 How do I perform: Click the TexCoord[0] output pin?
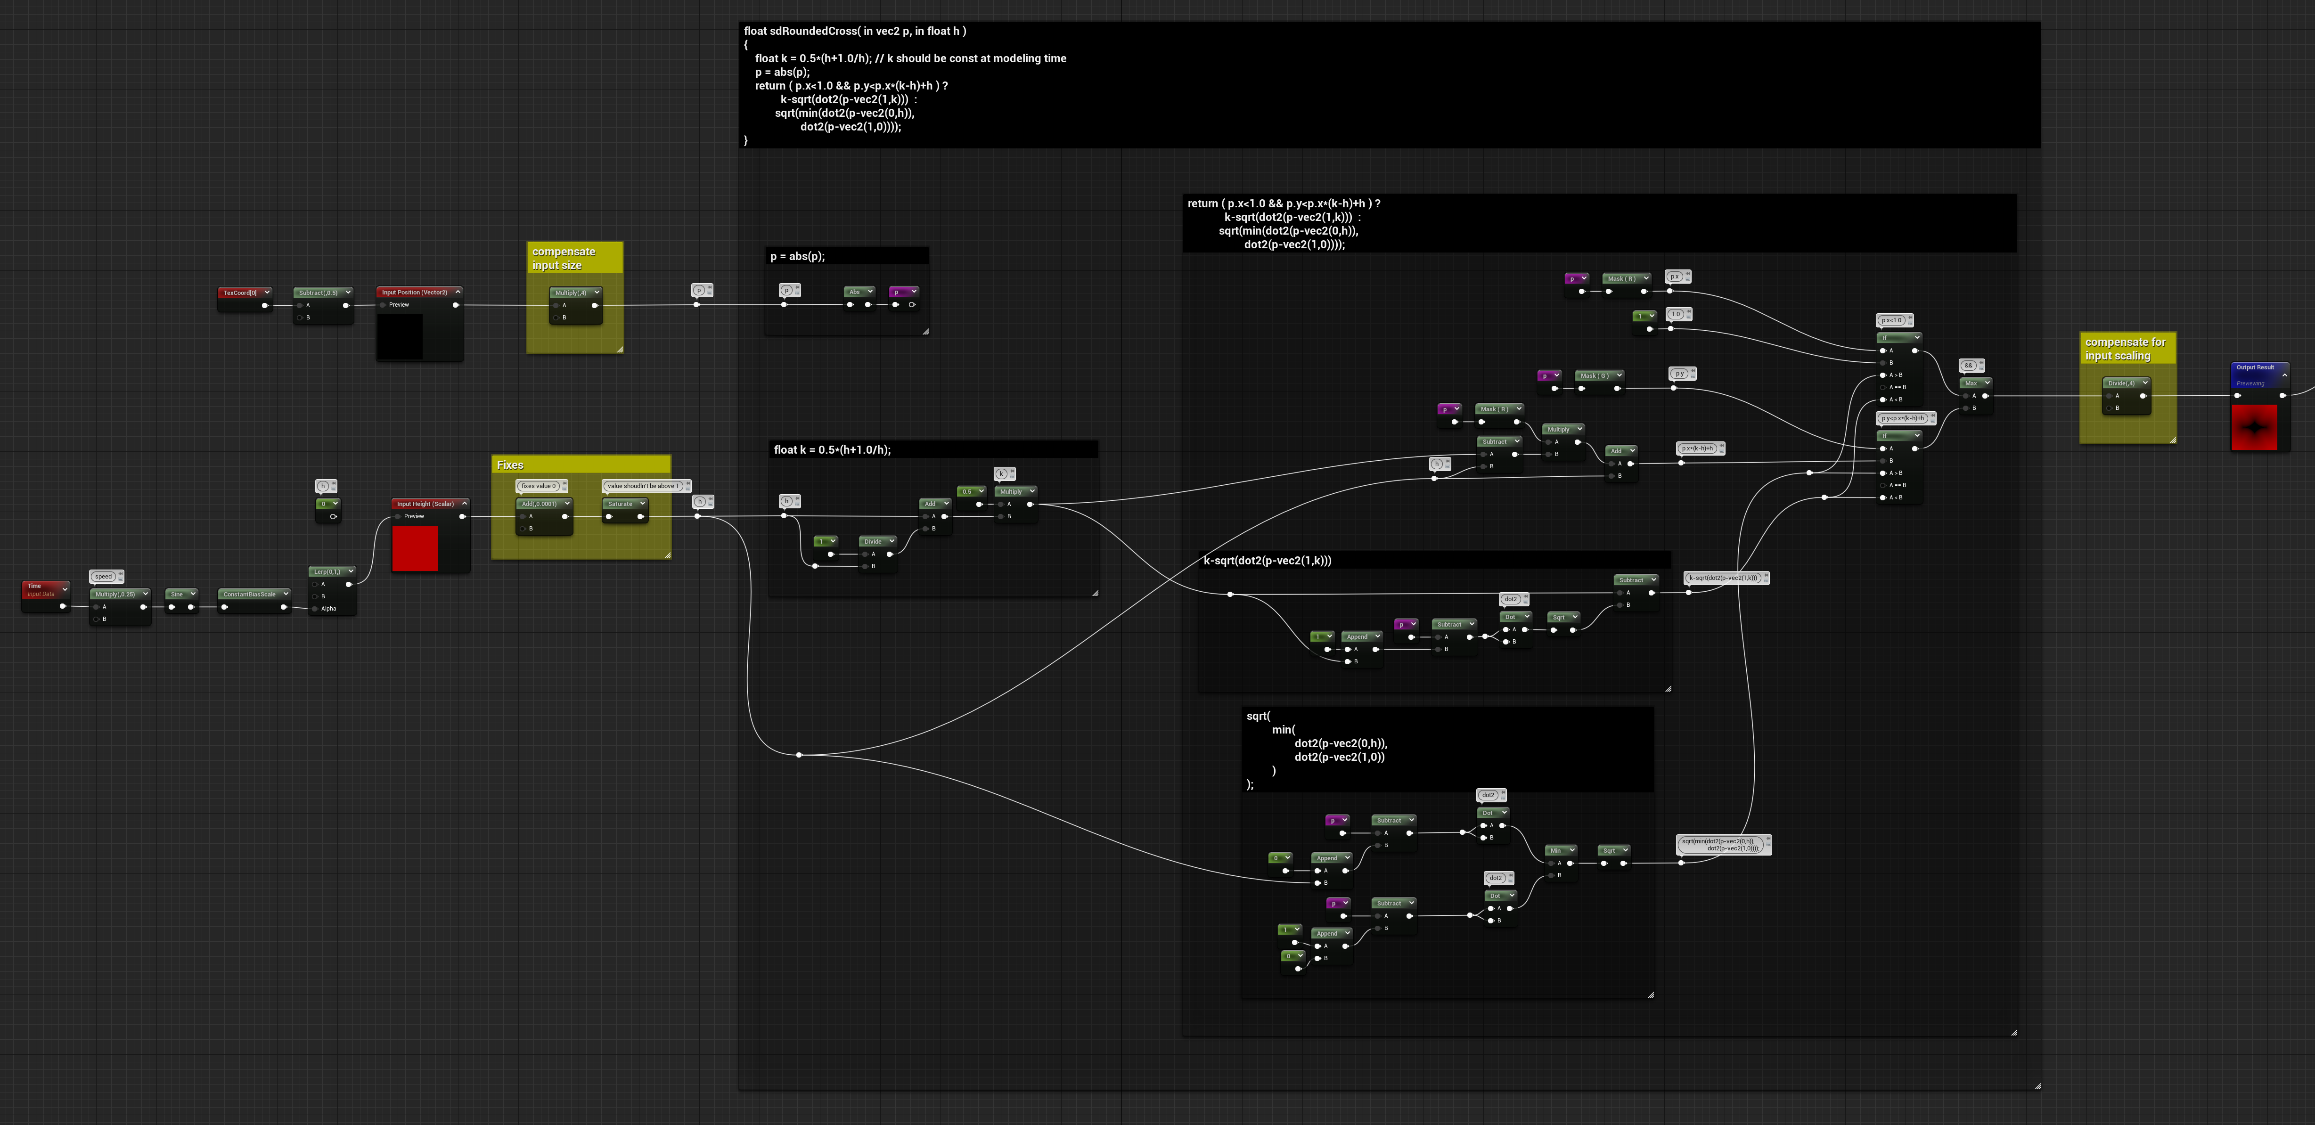click(264, 305)
